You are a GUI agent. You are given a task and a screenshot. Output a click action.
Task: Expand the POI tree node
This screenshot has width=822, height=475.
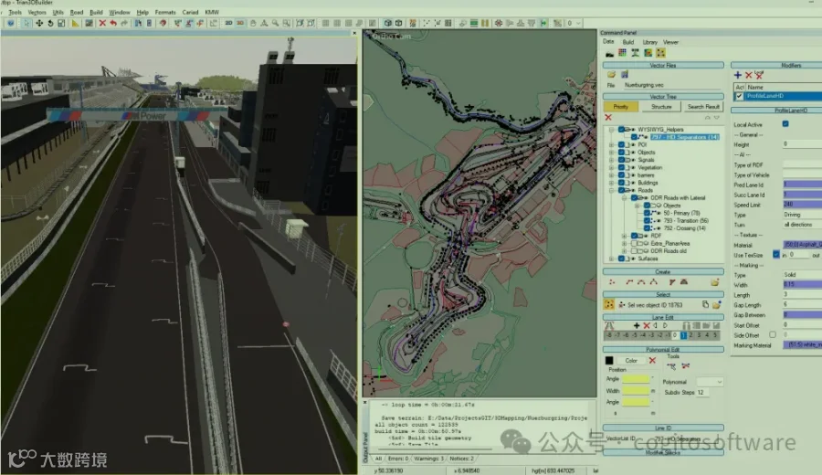point(611,144)
